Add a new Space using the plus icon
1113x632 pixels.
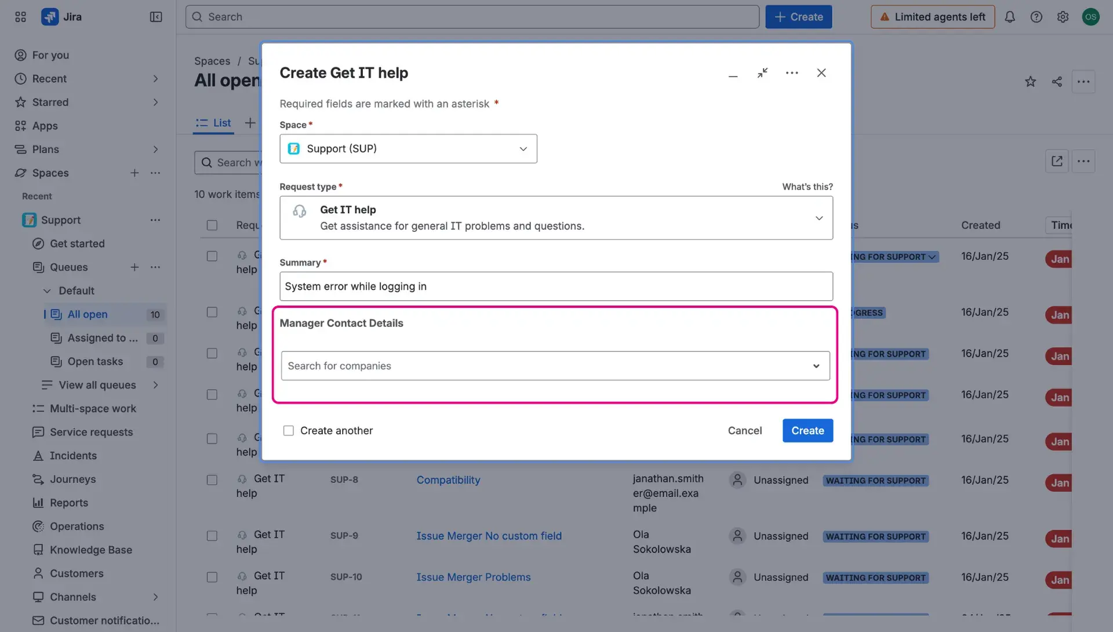pyautogui.click(x=134, y=173)
